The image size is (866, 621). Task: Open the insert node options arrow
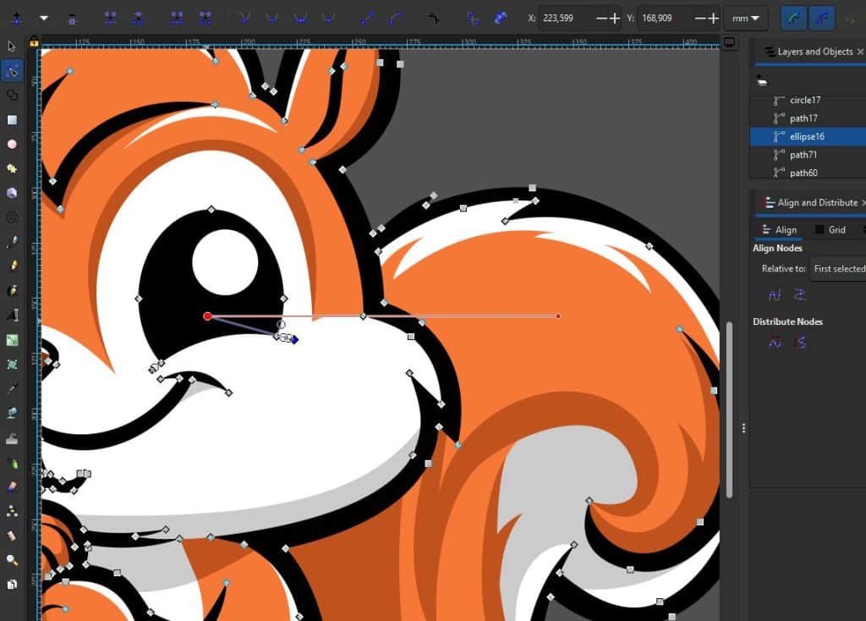[x=44, y=19]
